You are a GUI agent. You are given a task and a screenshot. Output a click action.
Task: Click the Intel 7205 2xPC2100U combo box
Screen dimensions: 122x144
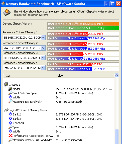[24, 68]
